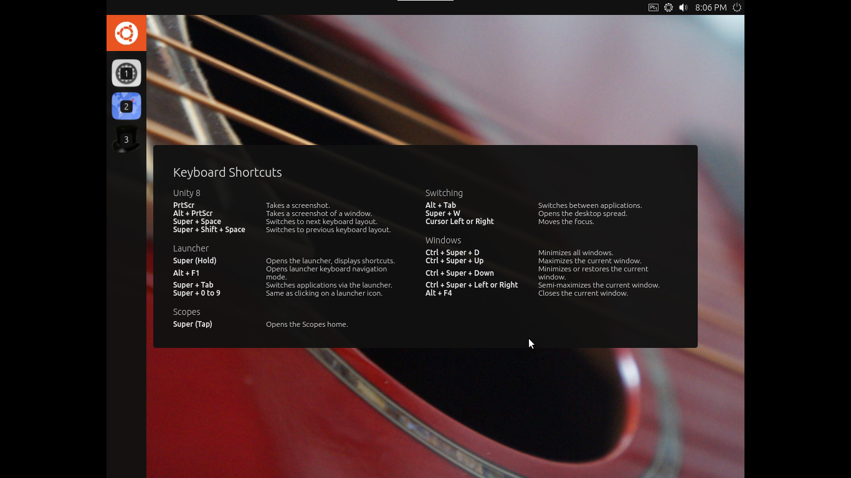Open the Pt keyboard layout indicator
The image size is (851, 478).
(x=654, y=7)
